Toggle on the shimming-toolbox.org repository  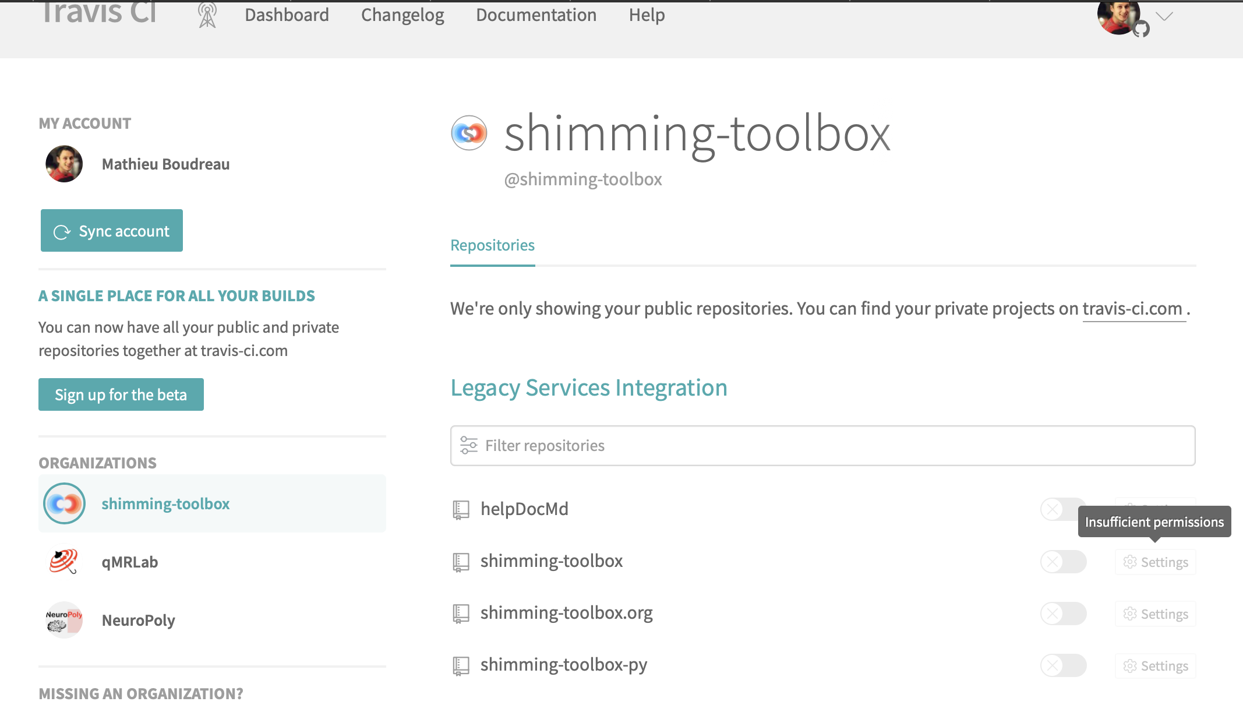(x=1063, y=614)
